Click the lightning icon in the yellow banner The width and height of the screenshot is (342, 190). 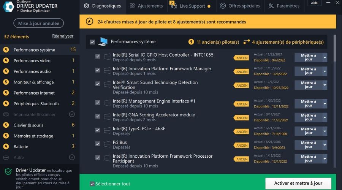pos(89,22)
